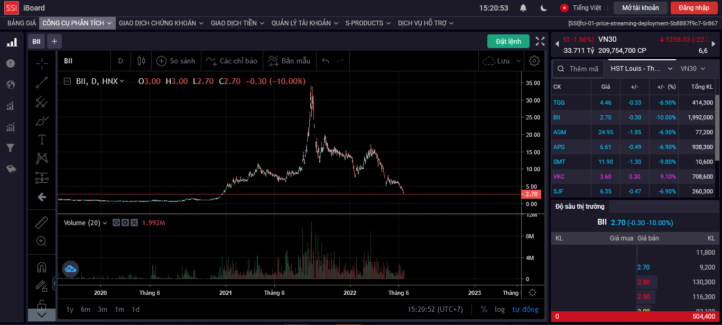Open the CÔNG CỤ PHÂN TÍCH menu
The image size is (722, 325).
pyautogui.click(x=77, y=23)
